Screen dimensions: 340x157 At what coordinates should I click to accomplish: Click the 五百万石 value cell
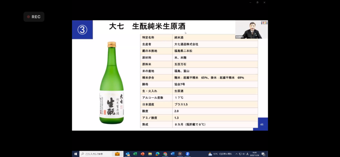click(x=215, y=64)
